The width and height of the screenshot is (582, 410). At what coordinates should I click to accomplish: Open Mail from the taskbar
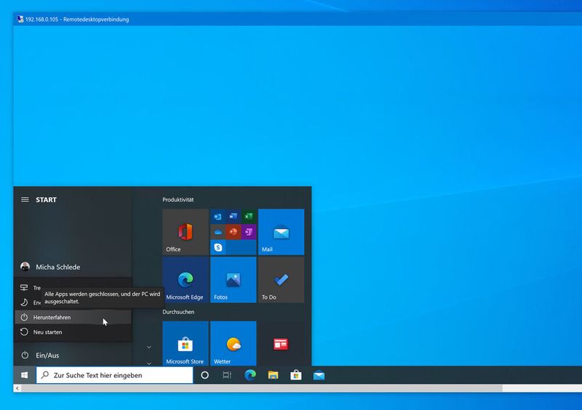point(319,375)
